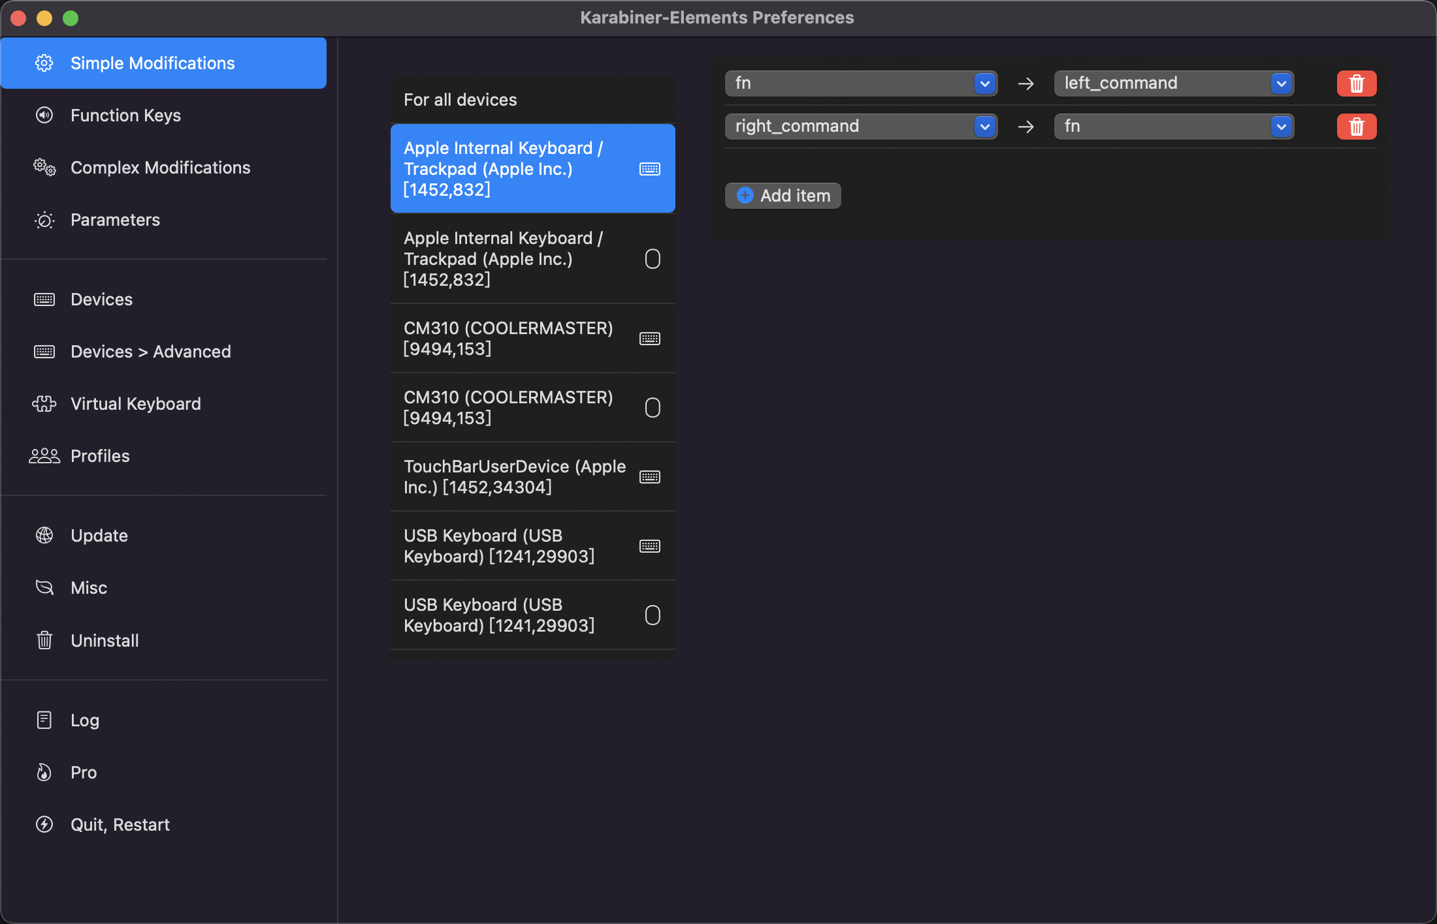The image size is (1437, 924).
Task: Open the right_command source key dropdown
Action: [861, 127]
